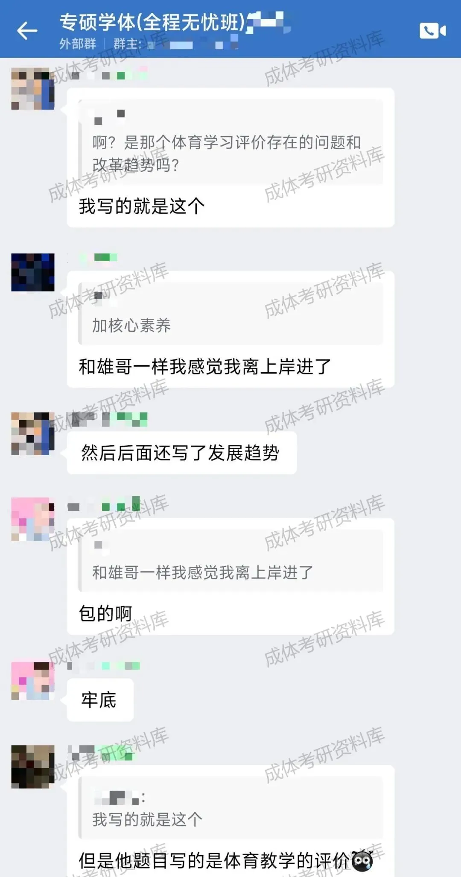The width and height of the screenshot is (461, 877).
Task: Select the short message 牢底
Action: [x=100, y=700]
